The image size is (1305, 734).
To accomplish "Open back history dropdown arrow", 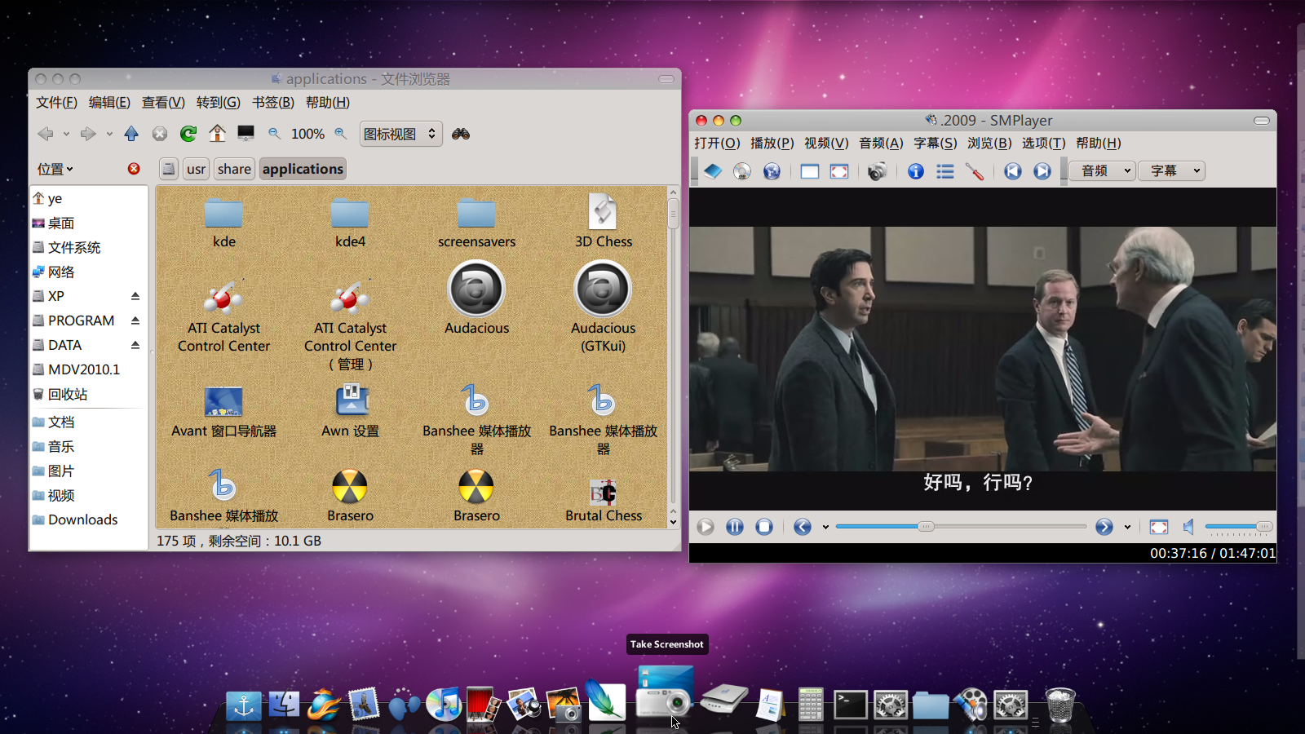I will click(x=66, y=135).
